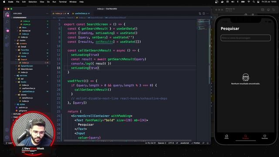Expand the OUTLINE section

17,114
